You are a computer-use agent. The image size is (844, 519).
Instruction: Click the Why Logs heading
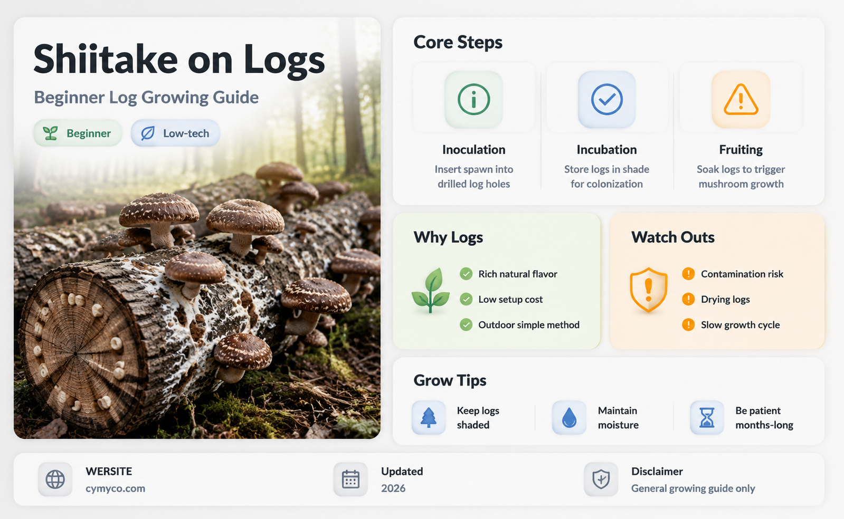tap(448, 238)
